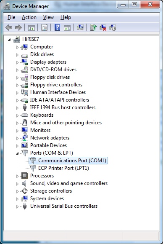
Task: Click the mouse icon beside Mice and other pointing devices
Action: 25,123
